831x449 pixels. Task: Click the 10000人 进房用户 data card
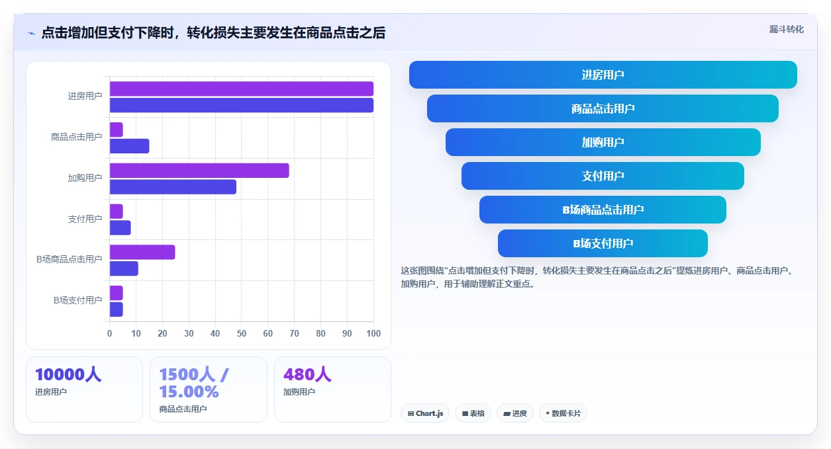[x=84, y=389]
